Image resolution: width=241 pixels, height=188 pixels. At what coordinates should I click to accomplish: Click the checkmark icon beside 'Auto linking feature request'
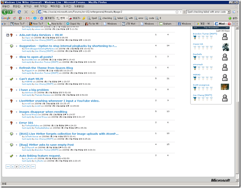[11, 156]
